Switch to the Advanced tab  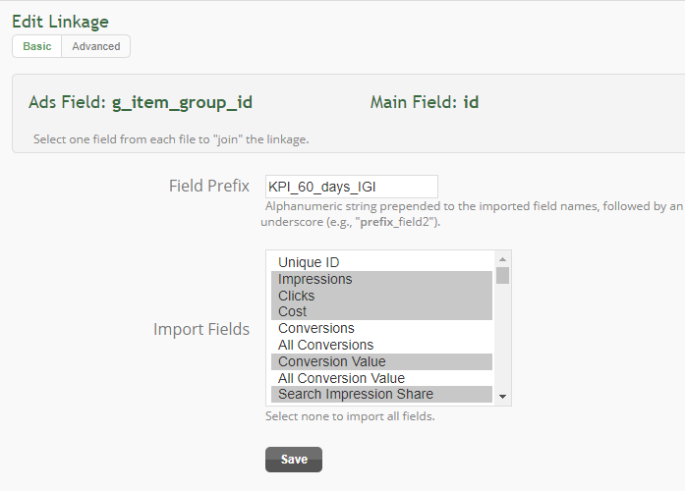95,46
